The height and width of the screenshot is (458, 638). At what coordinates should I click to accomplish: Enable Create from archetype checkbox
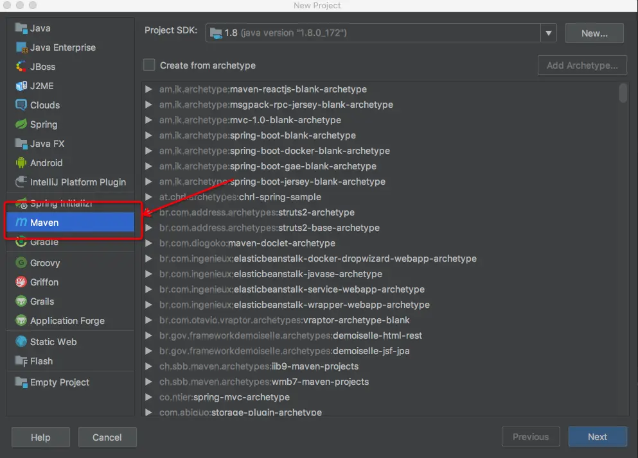(149, 65)
